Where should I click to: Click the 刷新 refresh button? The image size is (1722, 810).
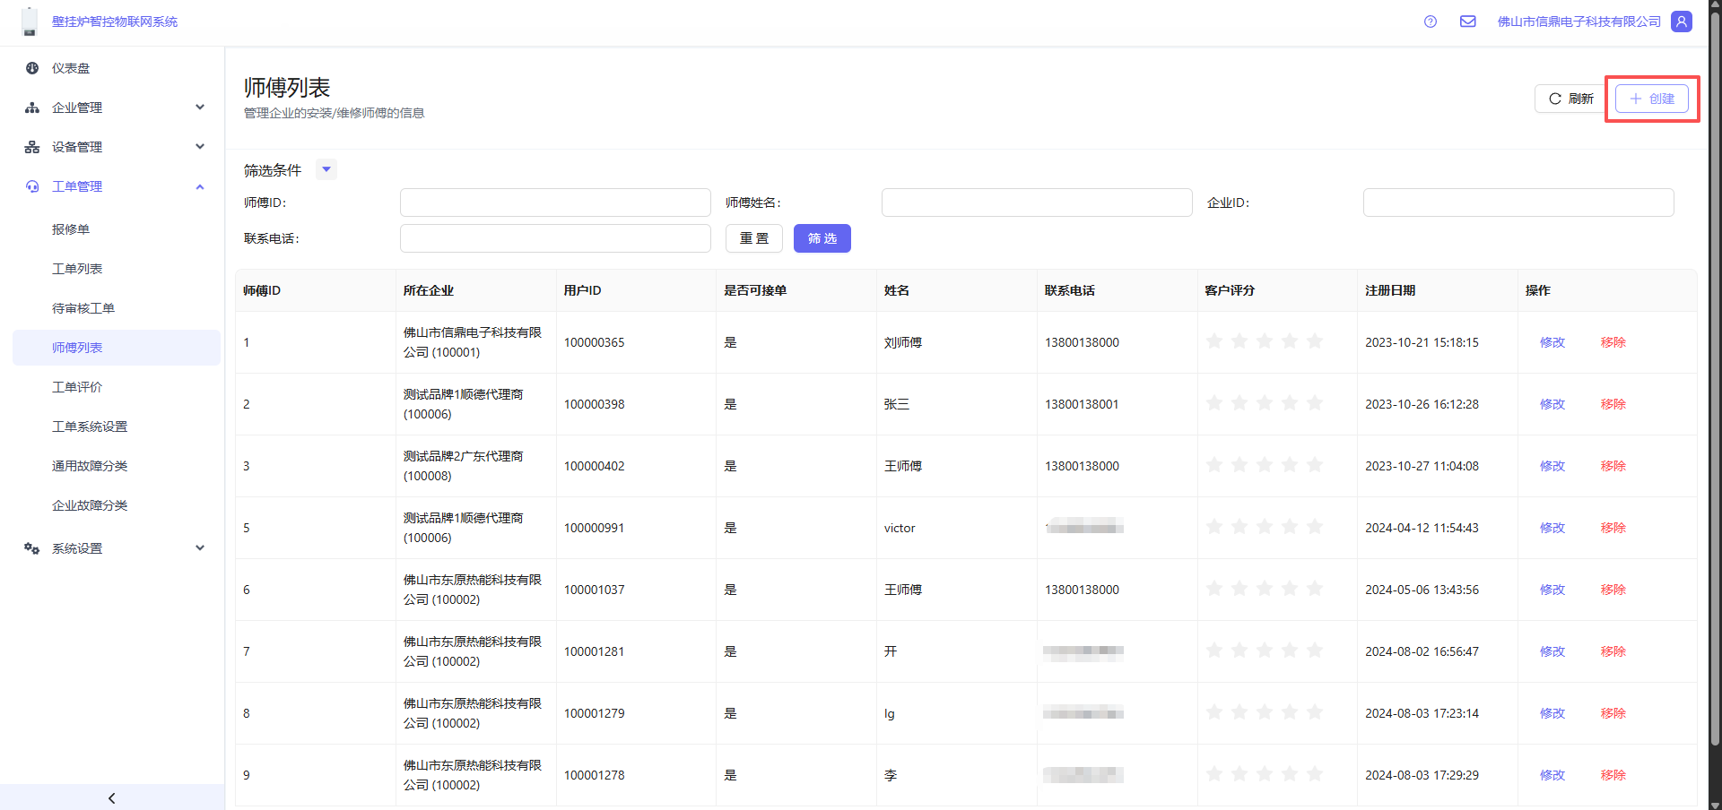point(1570,99)
